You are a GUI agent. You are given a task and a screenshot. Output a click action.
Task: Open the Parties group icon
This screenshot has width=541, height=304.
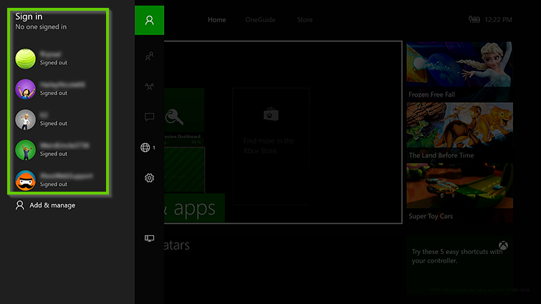click(x=149, y=87)
